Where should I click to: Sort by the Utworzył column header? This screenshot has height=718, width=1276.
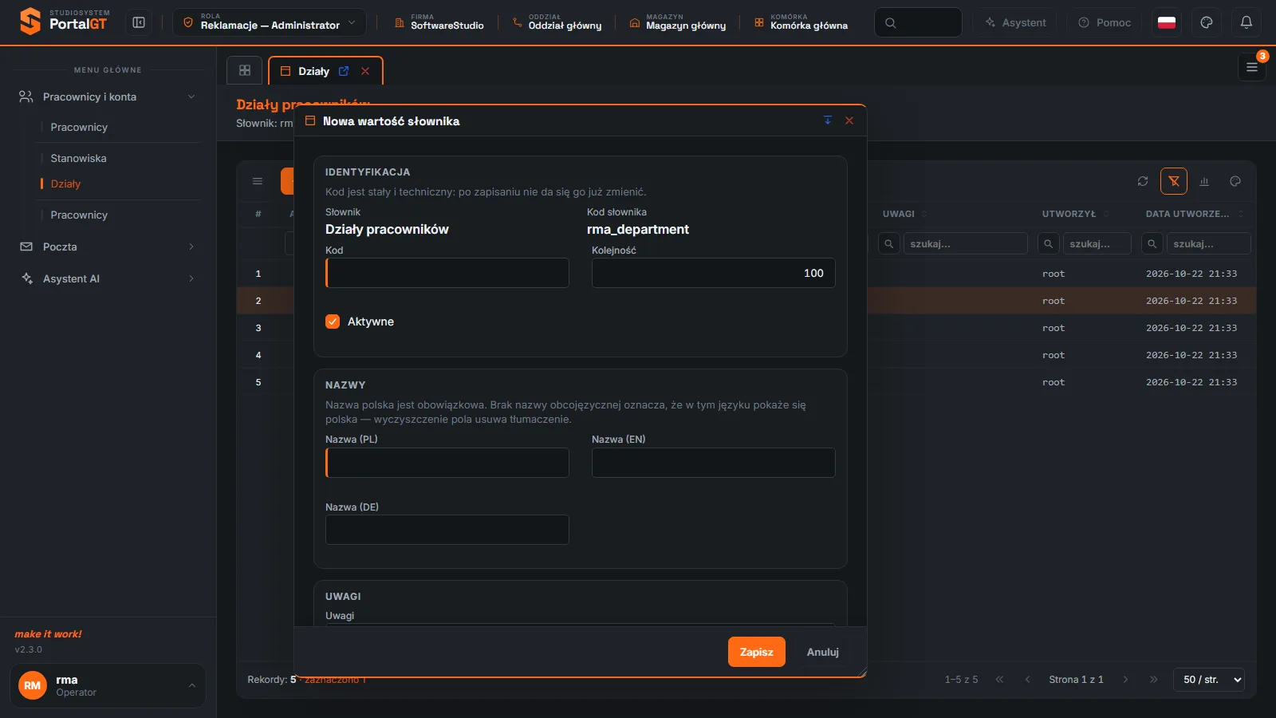(1069, 214)
